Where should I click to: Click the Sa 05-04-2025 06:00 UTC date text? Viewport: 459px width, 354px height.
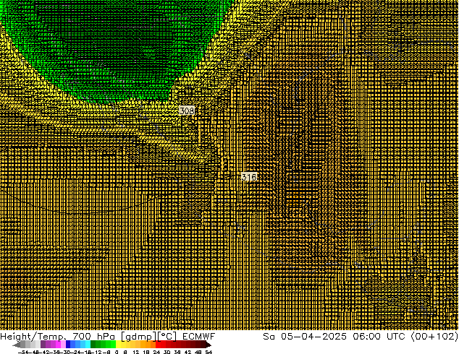click(334, 337)
